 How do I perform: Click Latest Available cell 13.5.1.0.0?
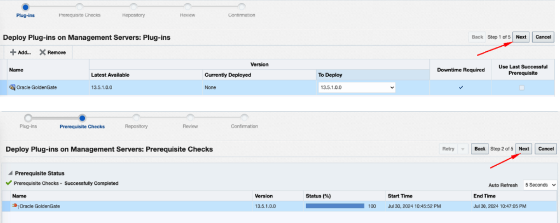click(101, 87)
